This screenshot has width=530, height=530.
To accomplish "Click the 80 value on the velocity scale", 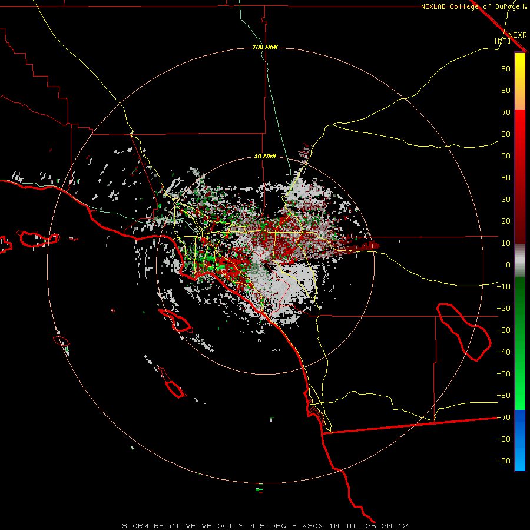I will click(x=506, y=90).
